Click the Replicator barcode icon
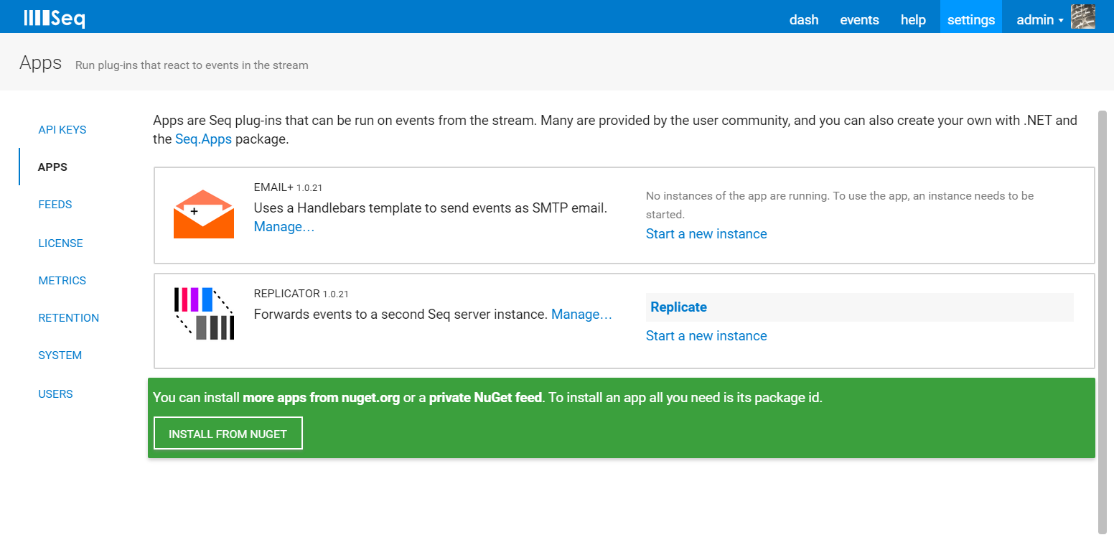 pyautogui.click(x=204, y=313)
